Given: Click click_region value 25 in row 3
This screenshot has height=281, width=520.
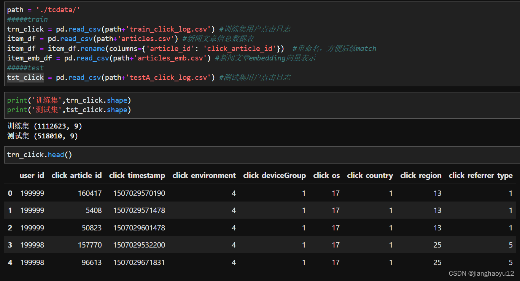Looking at the screenshot, I should pyautogui.click(x=437, y=245).
